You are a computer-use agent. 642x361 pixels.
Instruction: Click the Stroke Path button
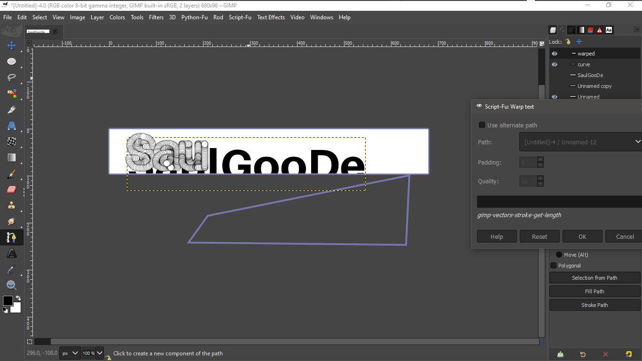595,305
